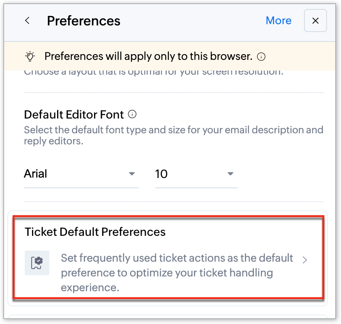Open Ticket Default Preferences via right chevron

tap(304, 260)
